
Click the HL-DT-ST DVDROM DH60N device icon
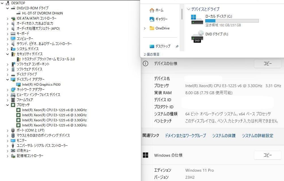tap(18, 13)
